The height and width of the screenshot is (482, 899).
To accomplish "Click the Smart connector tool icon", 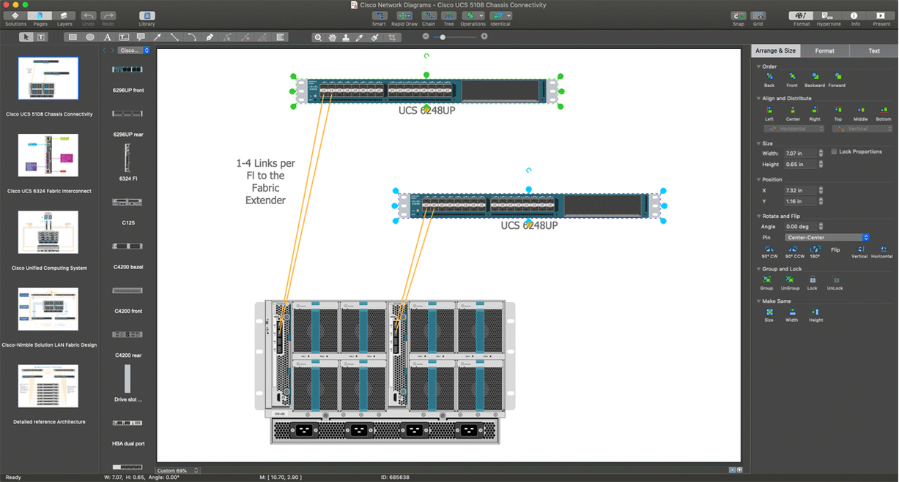I will [x=378, y=15].
